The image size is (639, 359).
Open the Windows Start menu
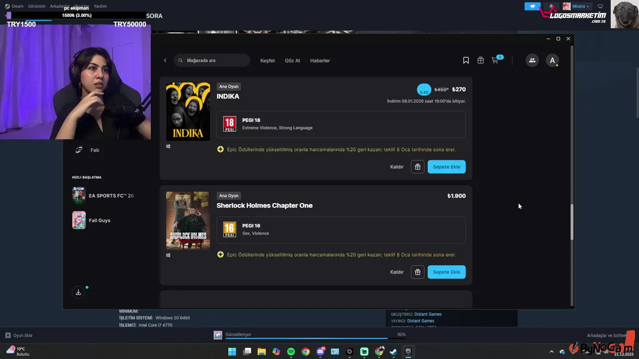232,352
